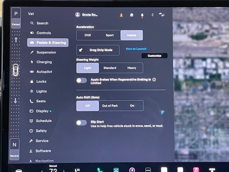Increase temperature with the right arrow
This screenshot has width=229, height=172.
pyautogui.click(x=64, y=171)
